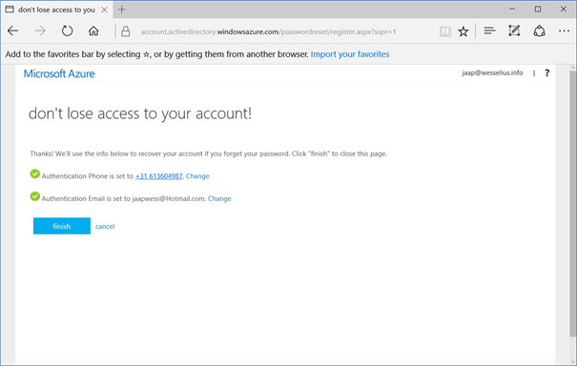
Task: Open reading view book icon
Action: (x=444, y=31)
